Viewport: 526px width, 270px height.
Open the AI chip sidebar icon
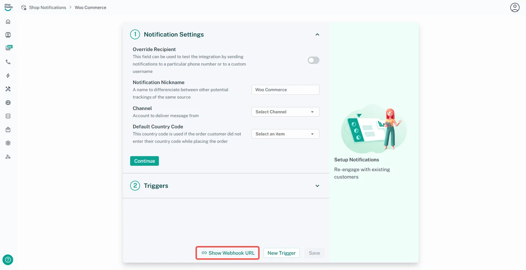point(8,103)
